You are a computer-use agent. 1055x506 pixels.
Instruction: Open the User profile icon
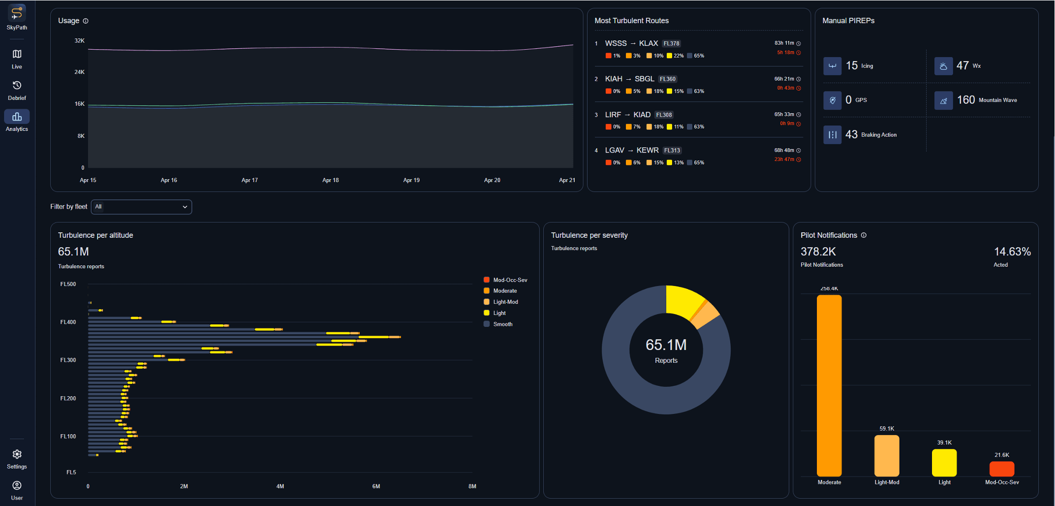pyautogui.click(x=17, y=486)
